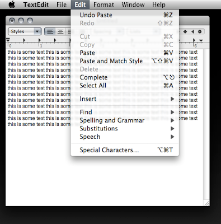Zoom the TextEdit window

tap(30, 21)
